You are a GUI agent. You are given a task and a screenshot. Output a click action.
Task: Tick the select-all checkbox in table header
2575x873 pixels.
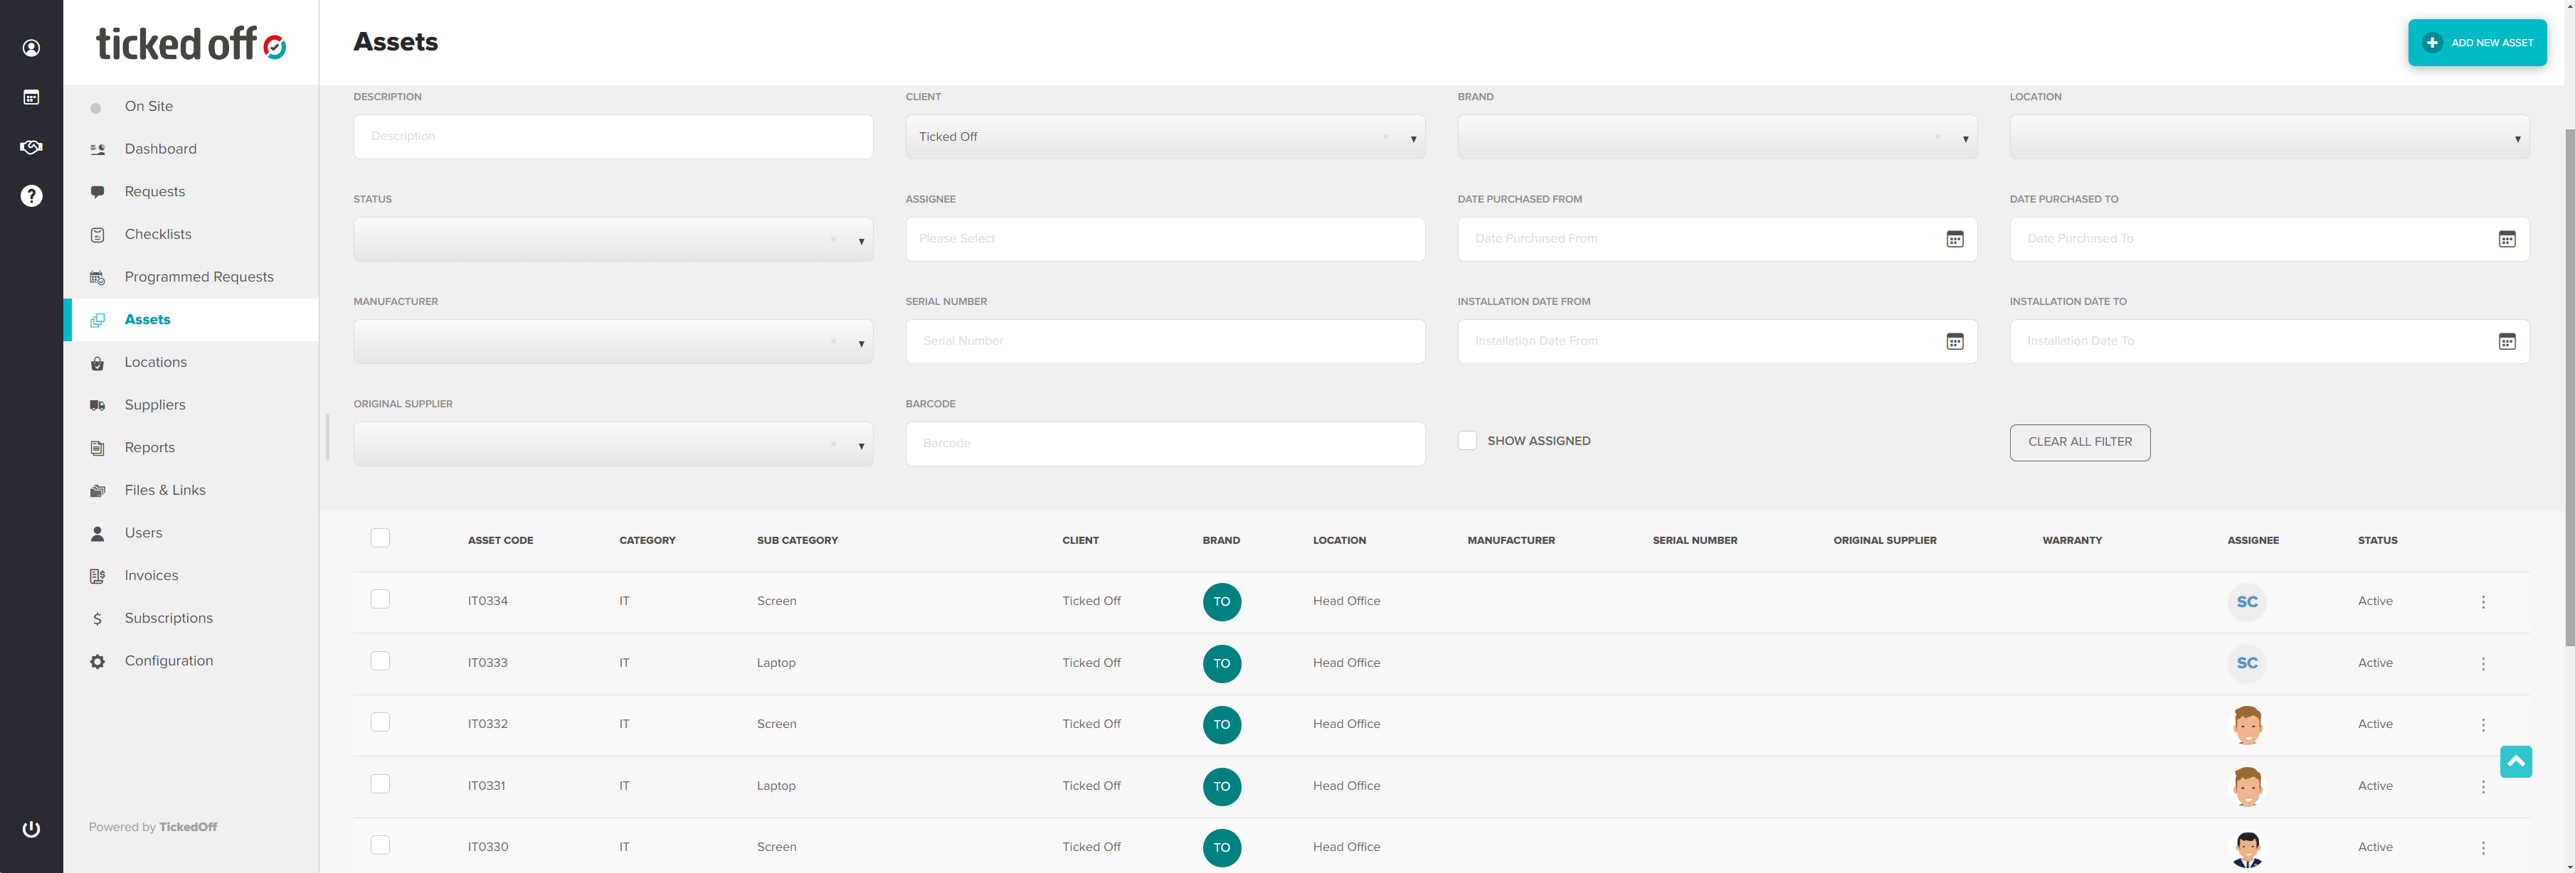point(380,538)
